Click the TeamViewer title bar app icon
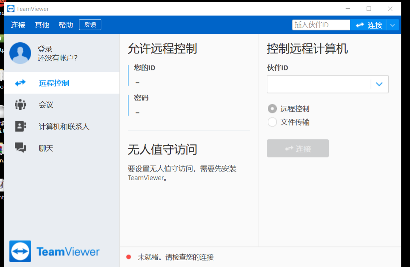This screenshot has height=267, width=410. coord(11,9)
